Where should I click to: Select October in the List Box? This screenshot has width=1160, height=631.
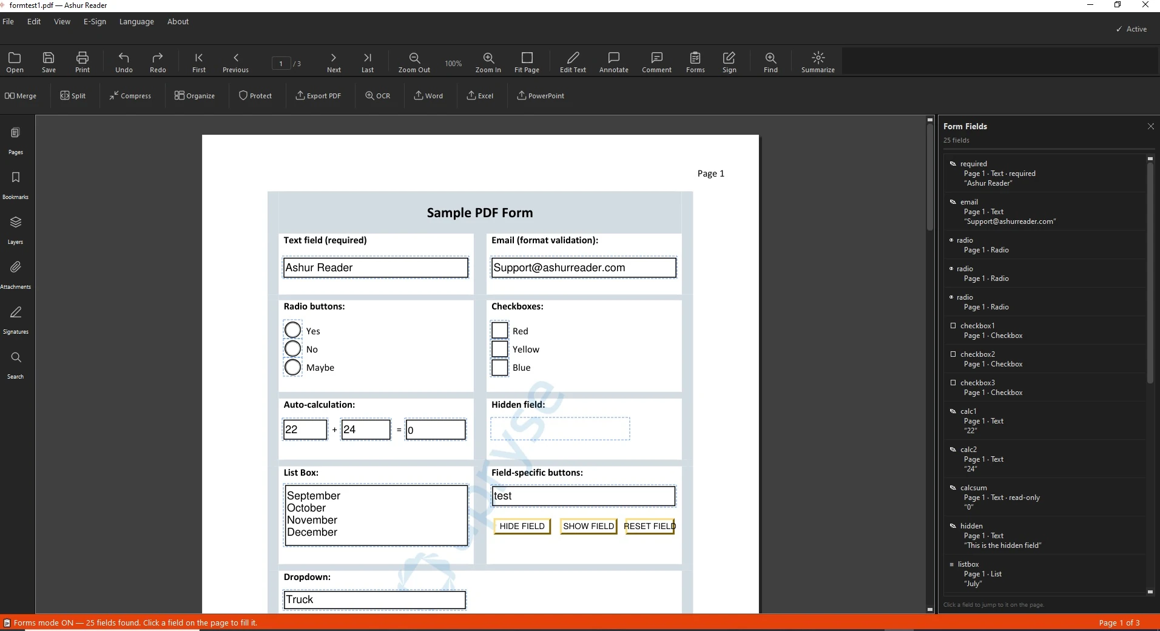point(306,508)
